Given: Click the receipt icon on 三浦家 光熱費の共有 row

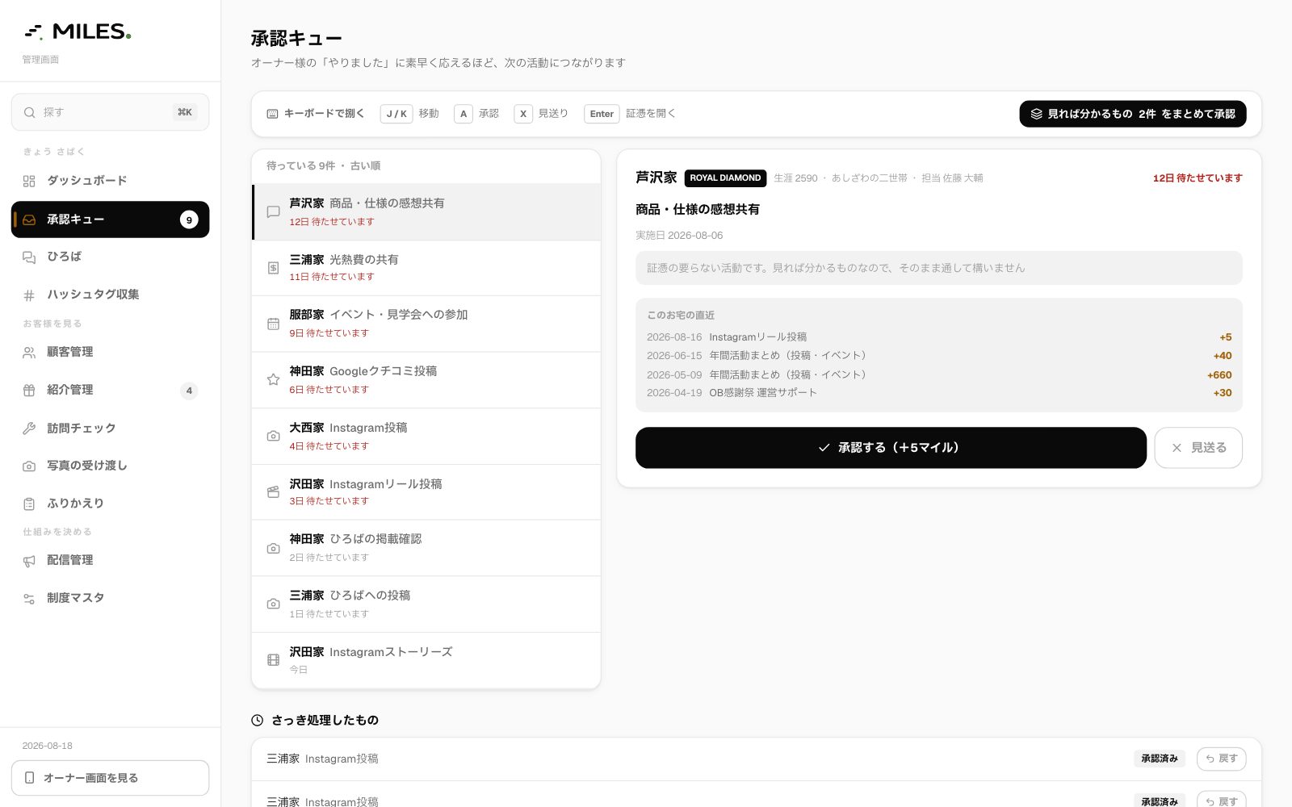Looking at the screenshot, I should (x=274, y=268).
